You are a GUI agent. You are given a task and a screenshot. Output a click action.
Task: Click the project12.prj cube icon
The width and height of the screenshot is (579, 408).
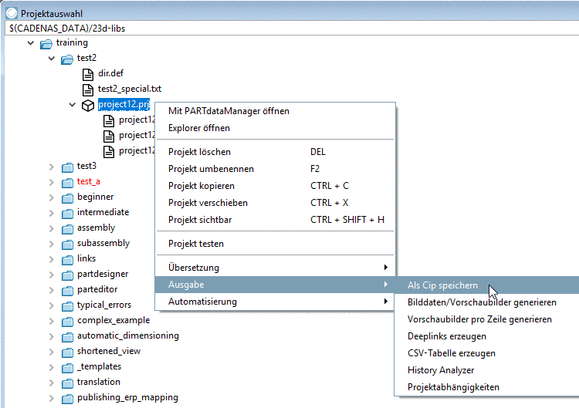pos(88,106)
